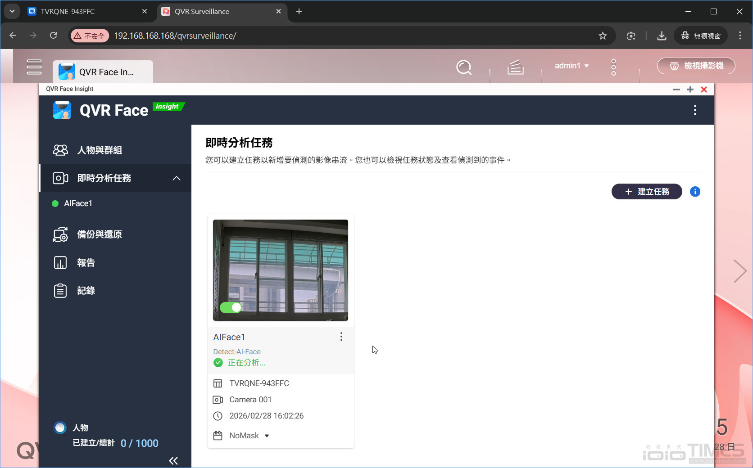
Task: Open 備份與還原 from the sidebar
Action: pyautogui.click(x=100, y=234)
